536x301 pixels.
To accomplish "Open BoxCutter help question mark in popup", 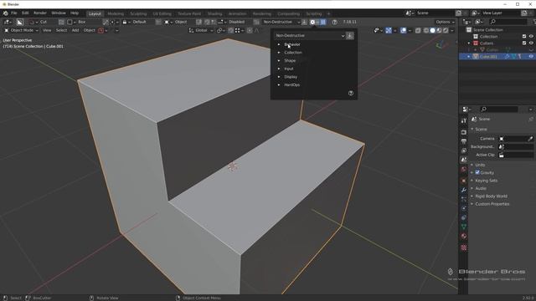I will (x=351, y=93).
